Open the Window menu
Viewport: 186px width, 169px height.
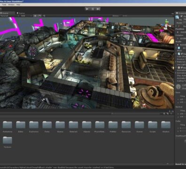(x=11, y=5)
